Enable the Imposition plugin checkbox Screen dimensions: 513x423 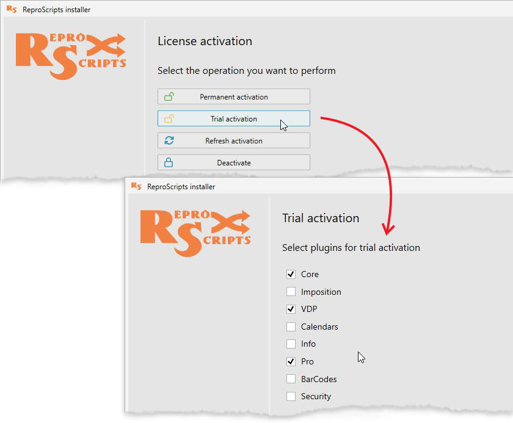291,291
